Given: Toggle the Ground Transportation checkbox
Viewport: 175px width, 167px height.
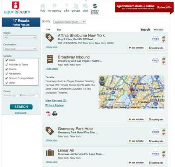Looking at the screenshot, I should pyautogui.click(x=7, y=78).
